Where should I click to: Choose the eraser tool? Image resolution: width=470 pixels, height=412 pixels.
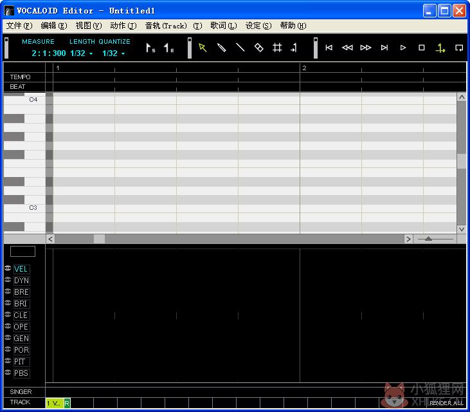tap(258, 48)
